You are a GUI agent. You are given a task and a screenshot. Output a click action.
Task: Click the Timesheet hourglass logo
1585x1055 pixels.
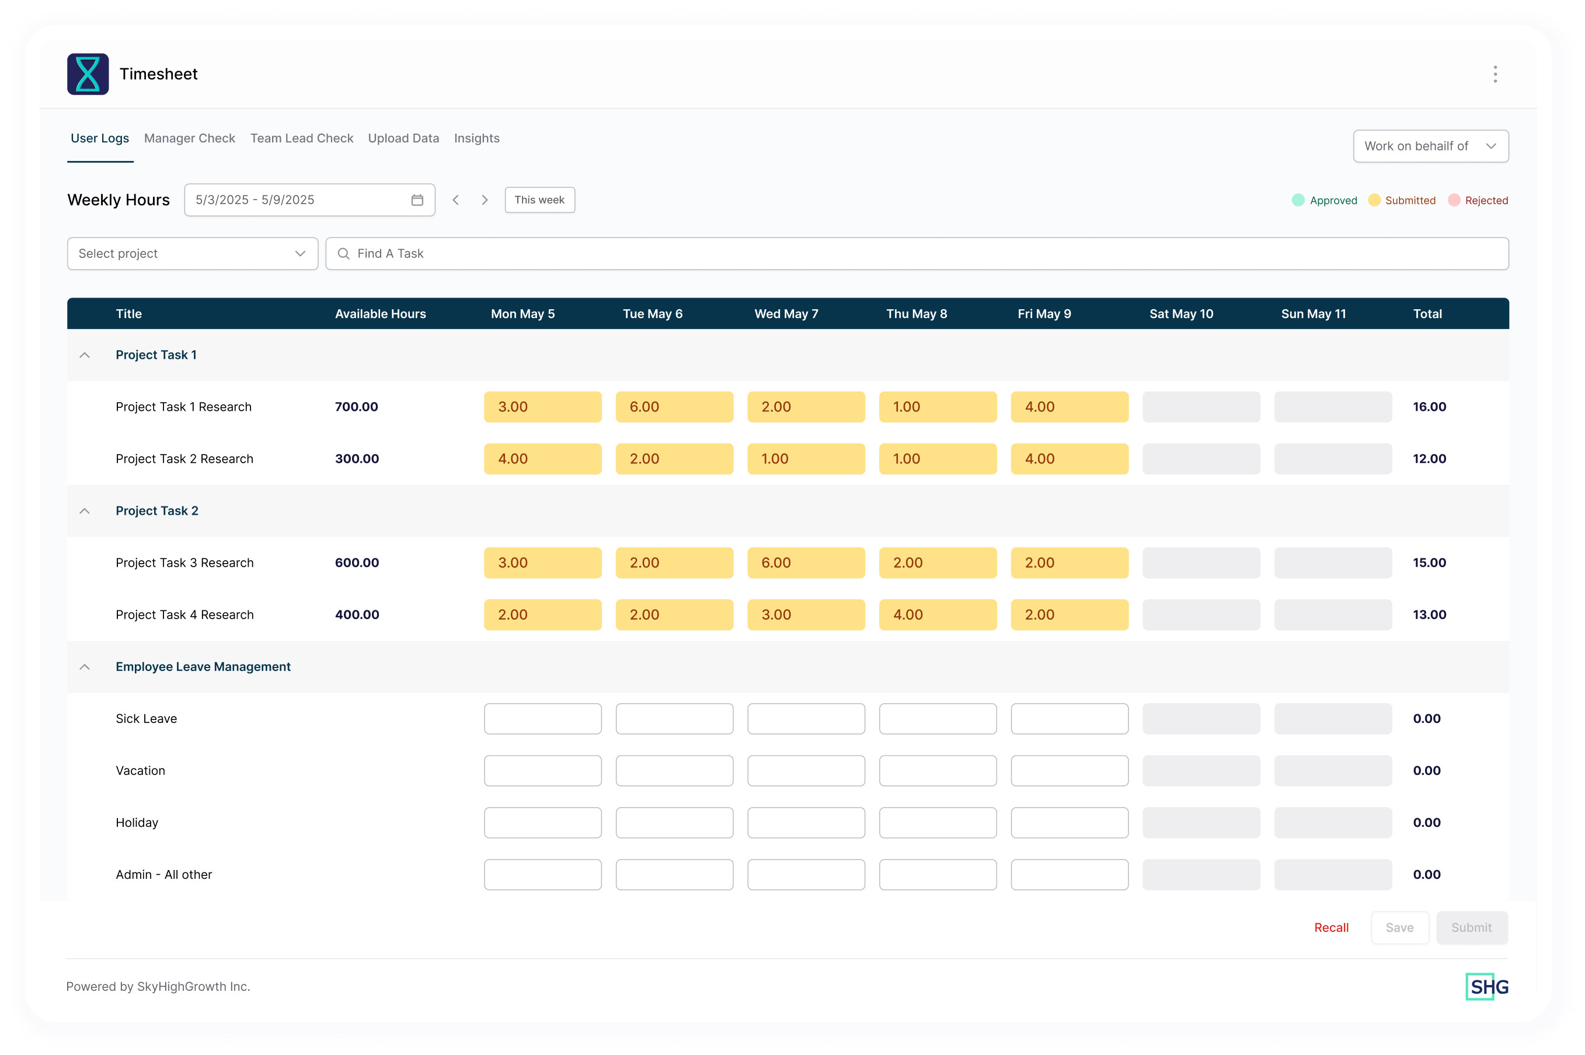(x=88, y=74)
